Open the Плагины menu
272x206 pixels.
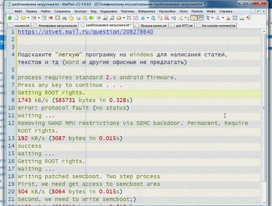pyautogui.click(x=128, y=12)
